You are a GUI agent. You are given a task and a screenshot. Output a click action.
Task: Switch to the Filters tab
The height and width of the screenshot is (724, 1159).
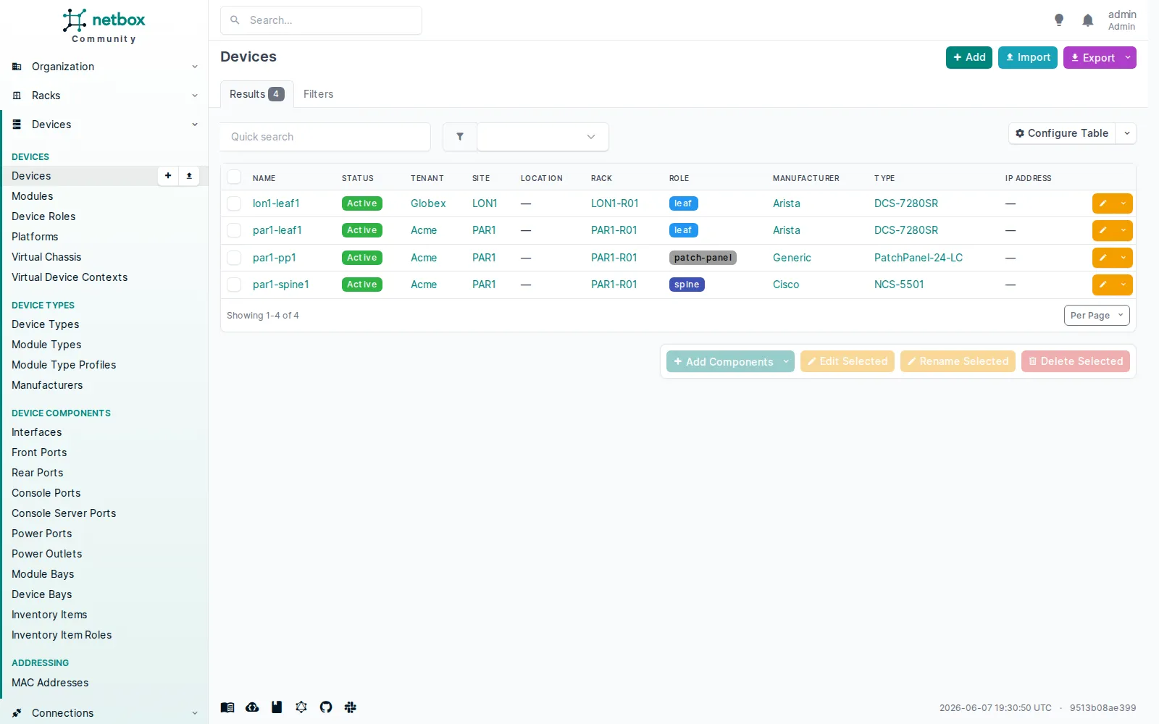318,94
